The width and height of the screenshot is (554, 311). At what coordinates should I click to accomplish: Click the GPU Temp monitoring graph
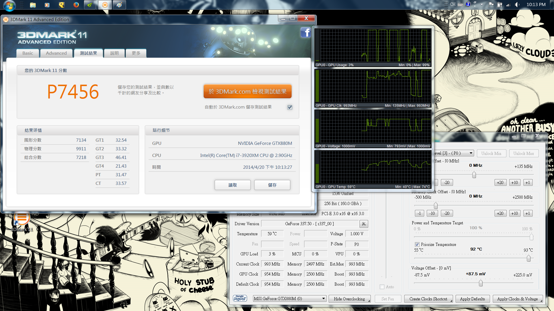pos(373,170)
